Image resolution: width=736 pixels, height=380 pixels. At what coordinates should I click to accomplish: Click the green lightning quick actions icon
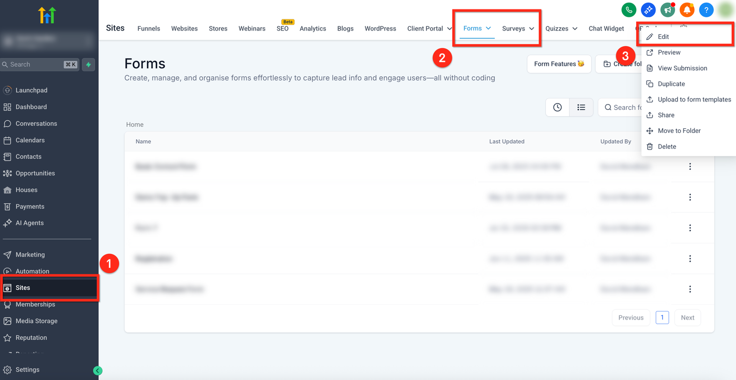[x=88, y=65]
